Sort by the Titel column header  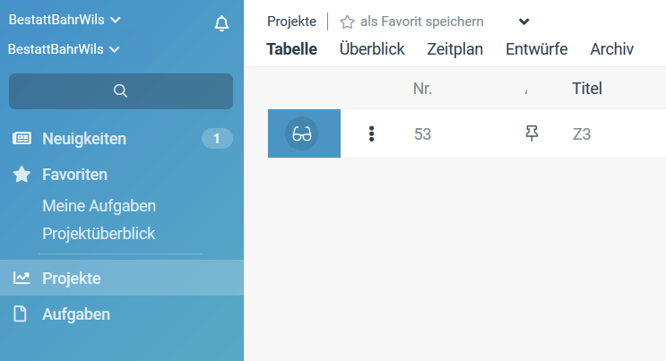pyautogui.click(x=586, y=89)
